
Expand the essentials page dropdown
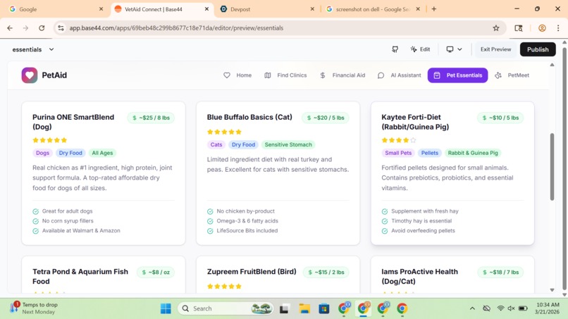tap(33, 49)
